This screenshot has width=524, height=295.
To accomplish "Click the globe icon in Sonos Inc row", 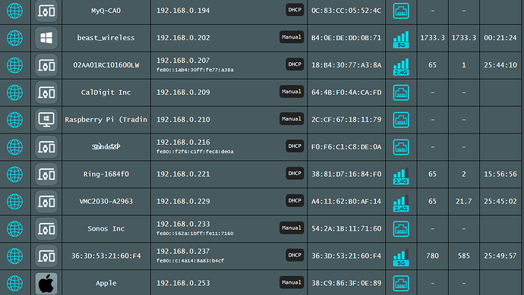I will pos(14,229).
